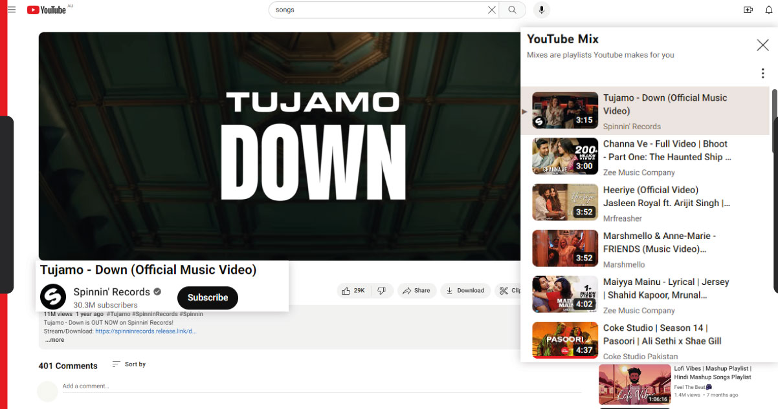This screenshot has height=409, width=778.
Task: Click the 'Marshmello' channel name text
Action: [624, 265]
